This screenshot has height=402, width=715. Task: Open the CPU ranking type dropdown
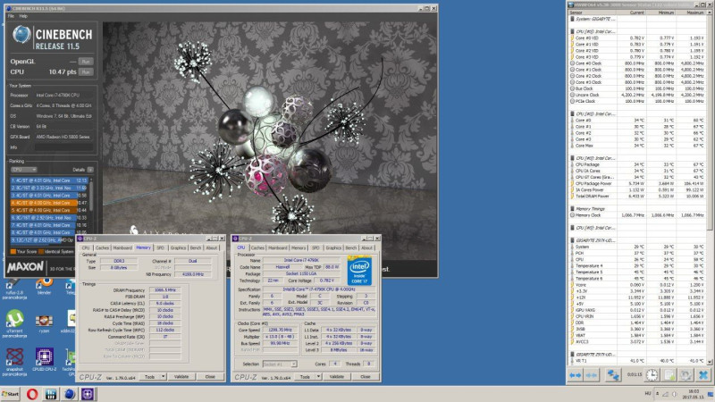pyautogui.click(x=24, y=170)
